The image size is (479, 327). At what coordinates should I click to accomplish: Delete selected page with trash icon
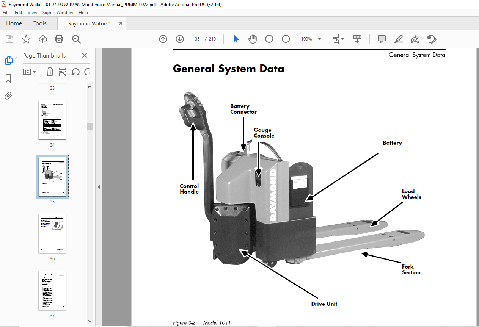point(50,72)
